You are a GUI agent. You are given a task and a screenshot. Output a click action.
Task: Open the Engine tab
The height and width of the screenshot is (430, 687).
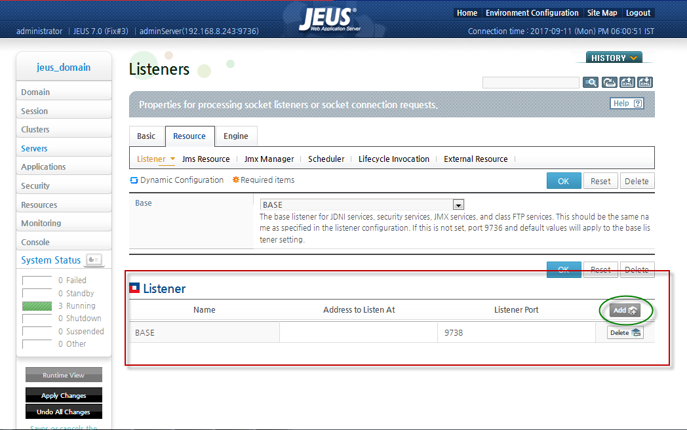[236, 136]
